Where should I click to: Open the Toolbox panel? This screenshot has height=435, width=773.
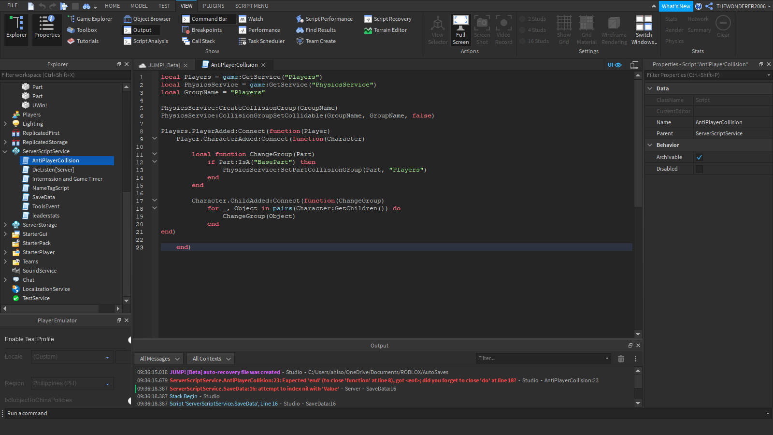click(x=86, y=30)
